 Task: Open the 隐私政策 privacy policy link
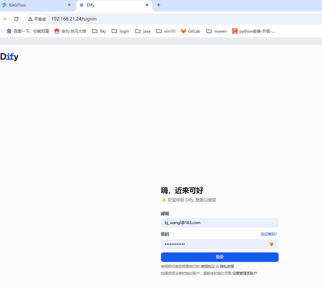point(227,266)
